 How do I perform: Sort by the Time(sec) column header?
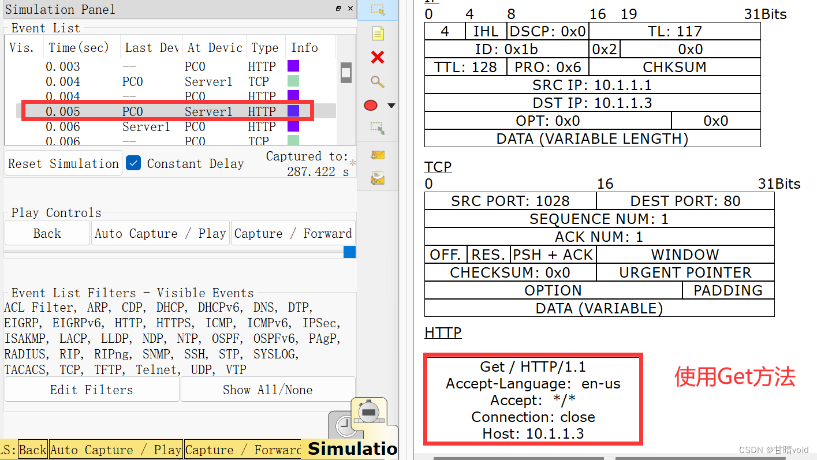(x=82, y=47)
